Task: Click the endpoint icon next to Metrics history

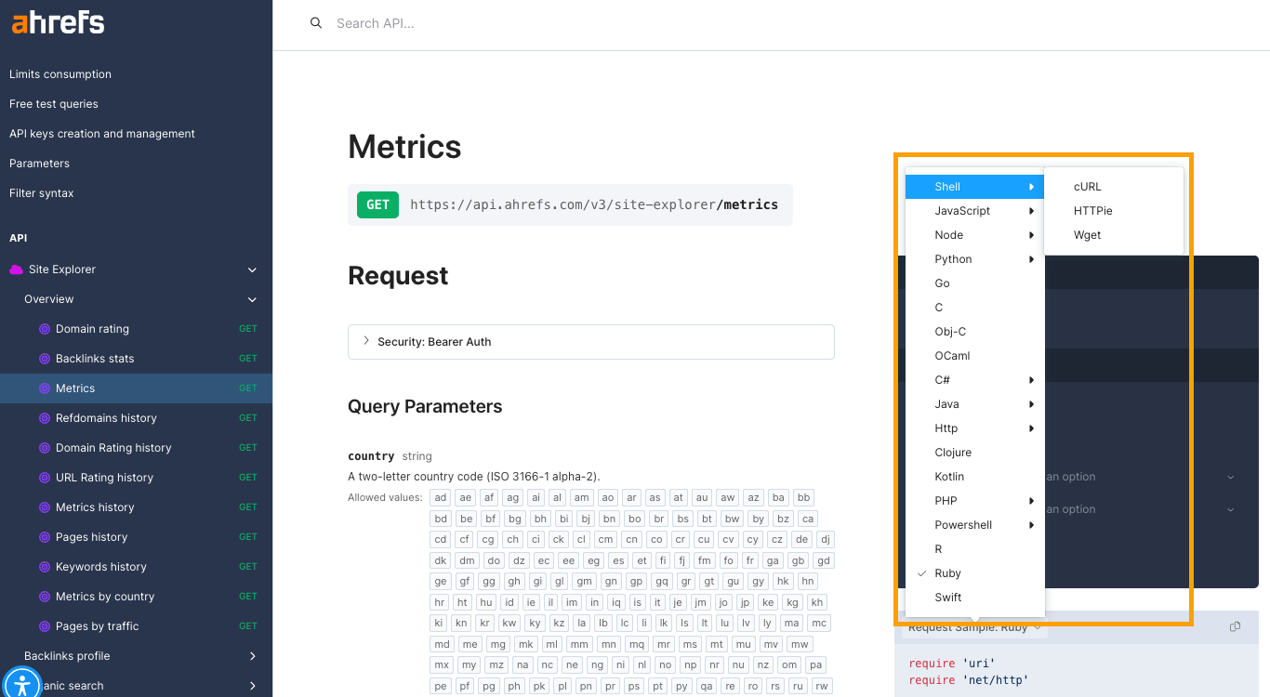Action: pos(46,506)
